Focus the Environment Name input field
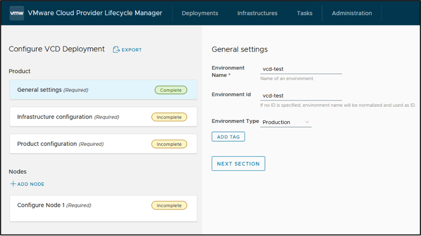This screenshot has height=236, width=421. tap(301, 69)
